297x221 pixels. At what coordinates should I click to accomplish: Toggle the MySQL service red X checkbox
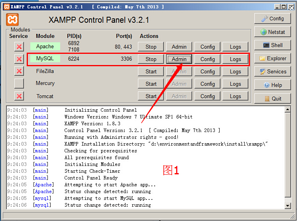point(19,59)
